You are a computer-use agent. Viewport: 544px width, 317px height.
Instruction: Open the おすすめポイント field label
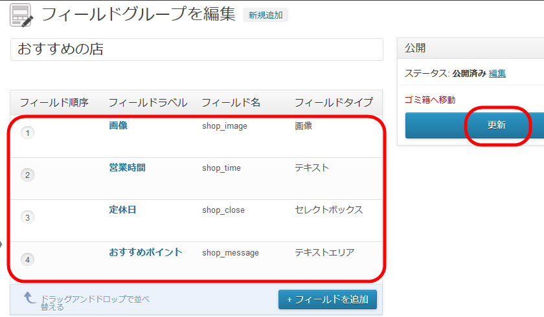pos(145,252)
